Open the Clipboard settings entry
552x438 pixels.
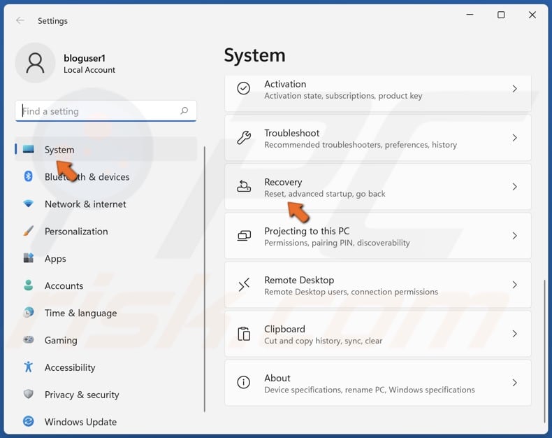378,334
